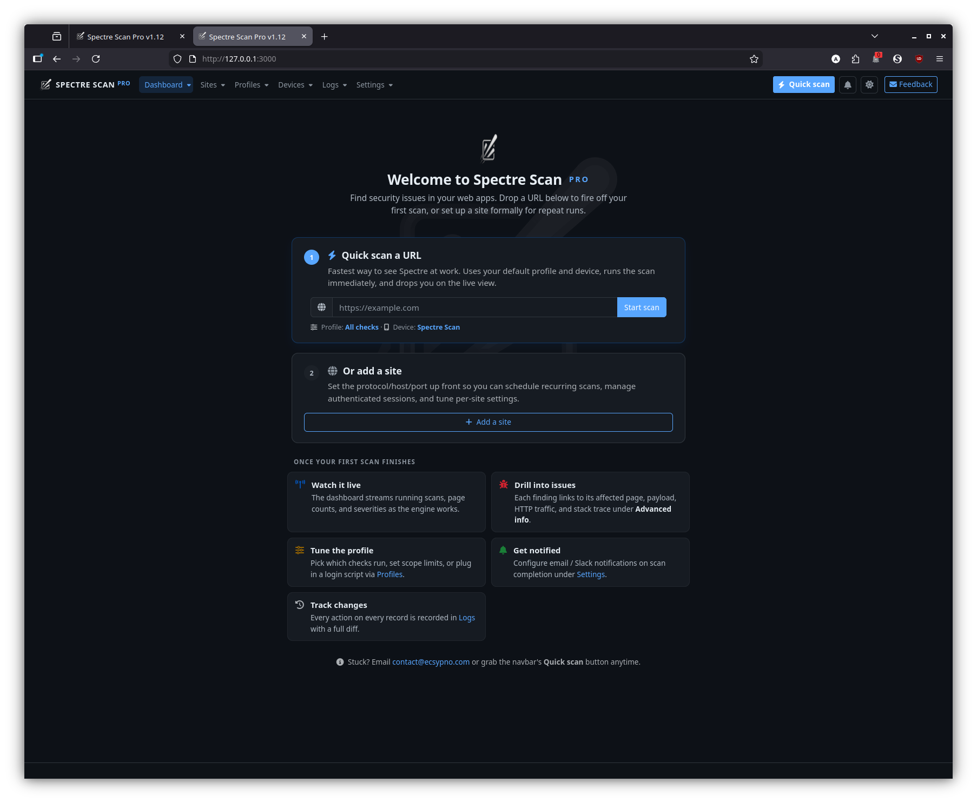This screenshot has height=803, width=977.
Task: Click the globe icon beside URL field
Action: click(x=322, y=307)
